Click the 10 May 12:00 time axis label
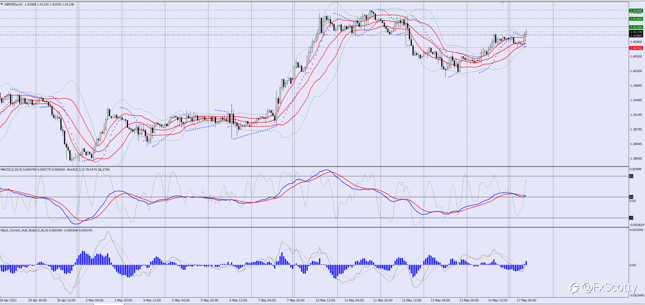The width and height of the screenshot is (645, 305). coord(325,300)
